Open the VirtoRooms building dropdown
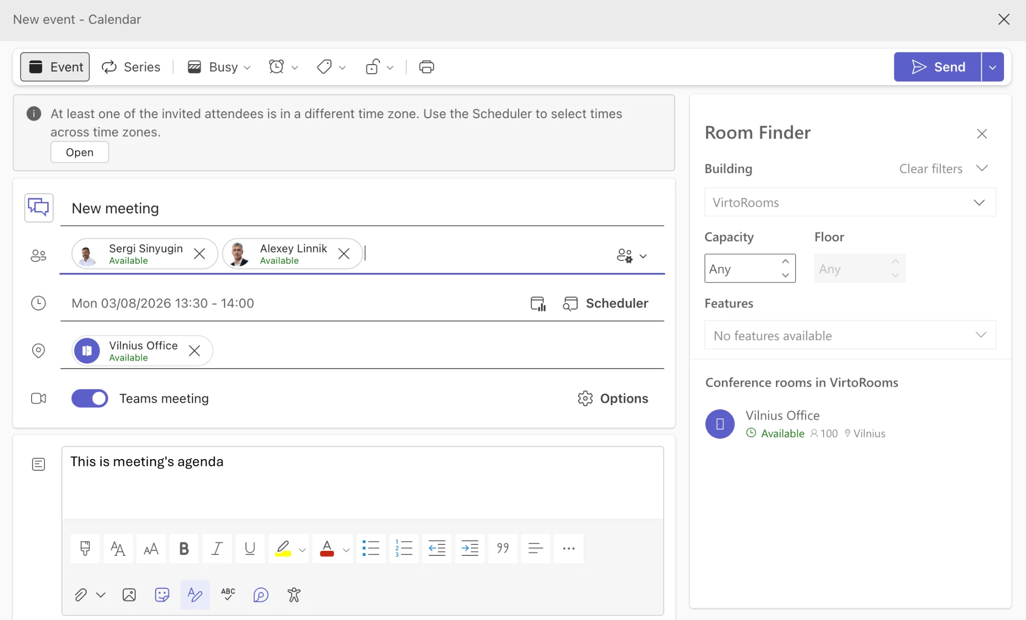 (x=850, y=202)
